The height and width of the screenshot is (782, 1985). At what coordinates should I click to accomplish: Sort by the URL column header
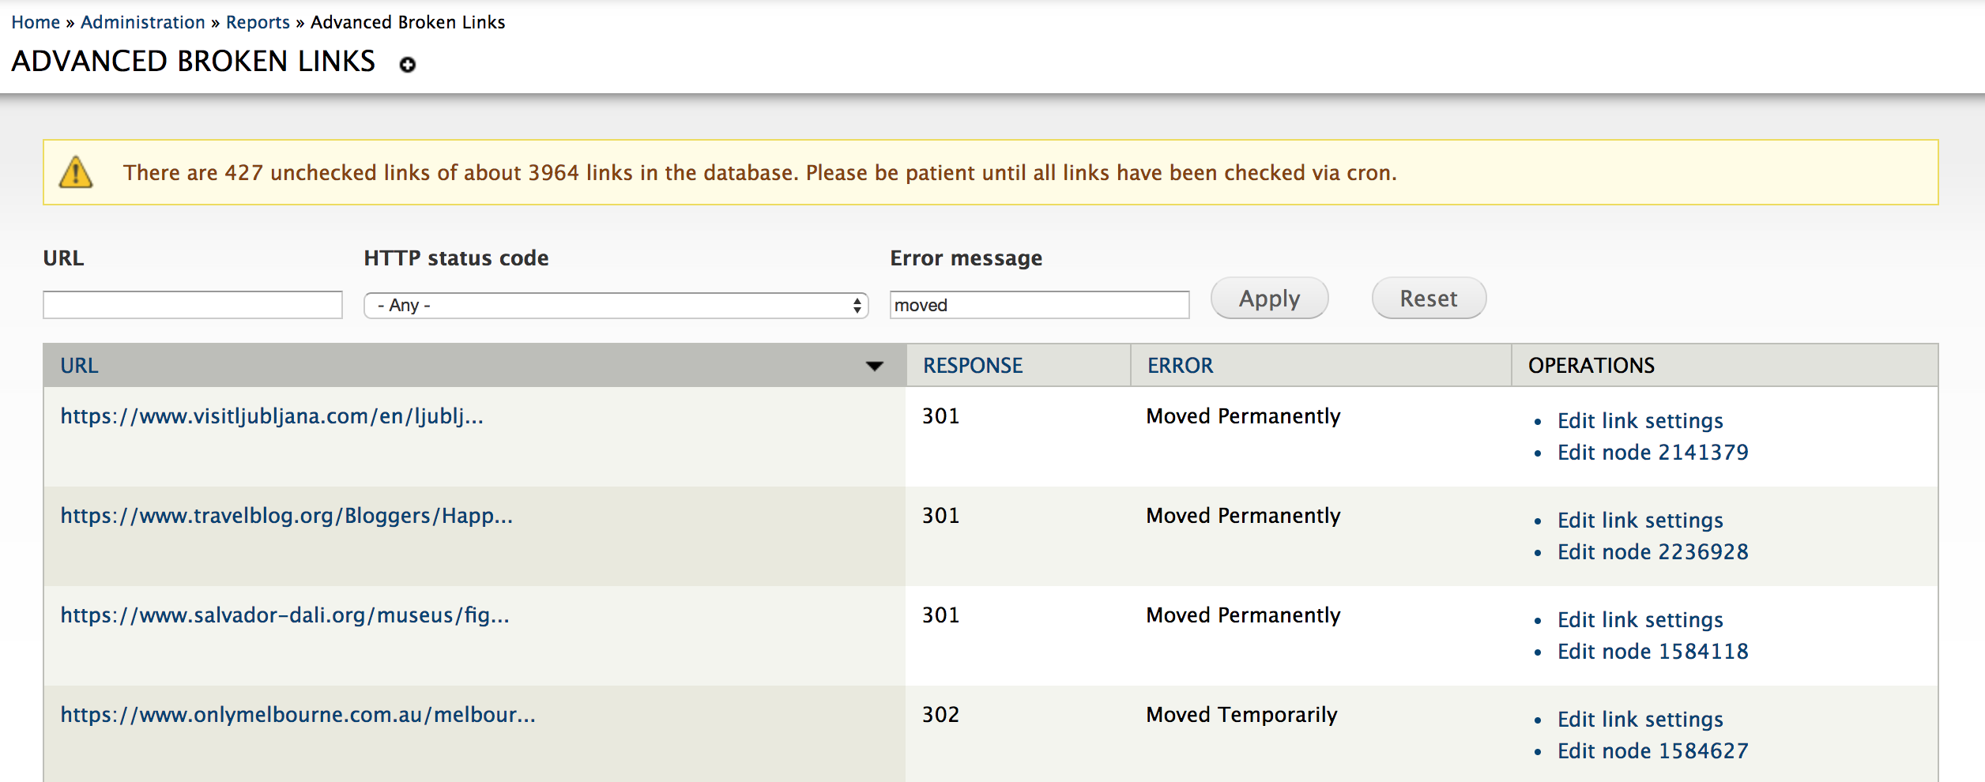pos(79,366)
